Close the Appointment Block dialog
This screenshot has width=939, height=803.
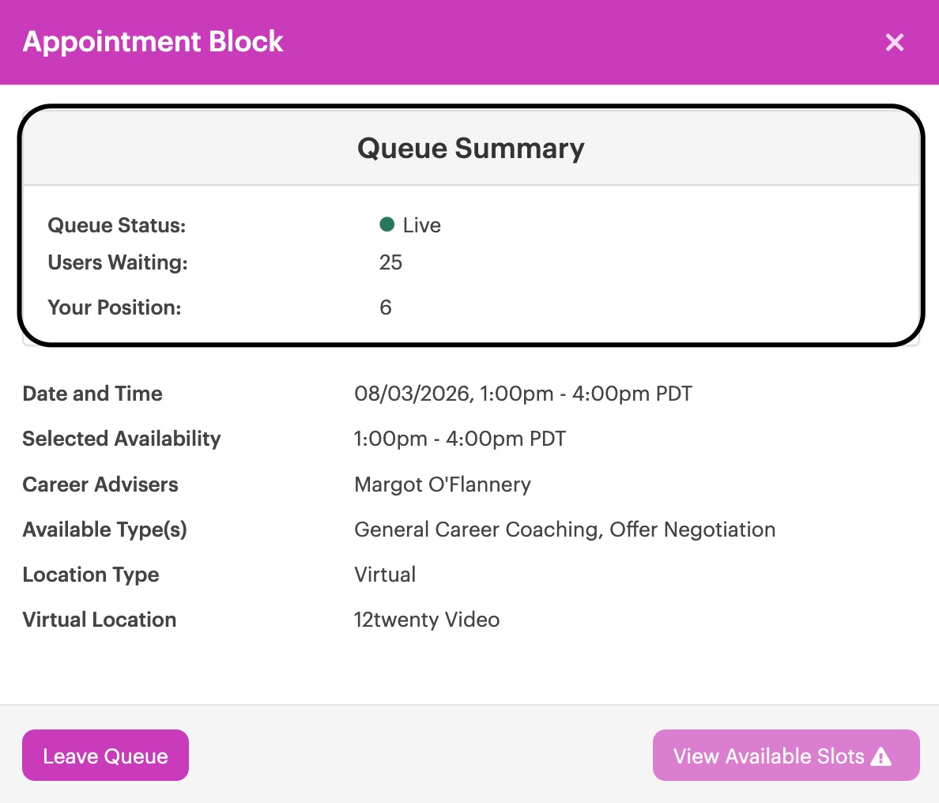coord(894,42)
